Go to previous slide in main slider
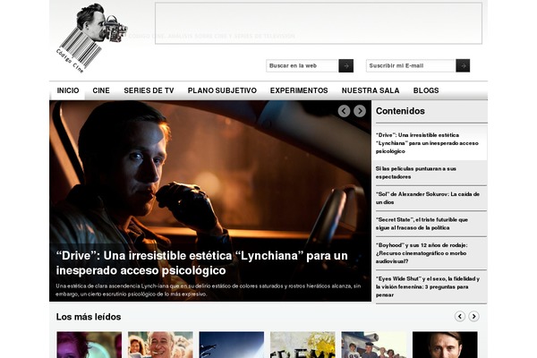This screenshot has height=358, width=537. [344, 111]
